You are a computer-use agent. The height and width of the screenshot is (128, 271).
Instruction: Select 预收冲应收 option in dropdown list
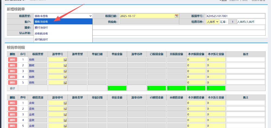pos(63,22)
